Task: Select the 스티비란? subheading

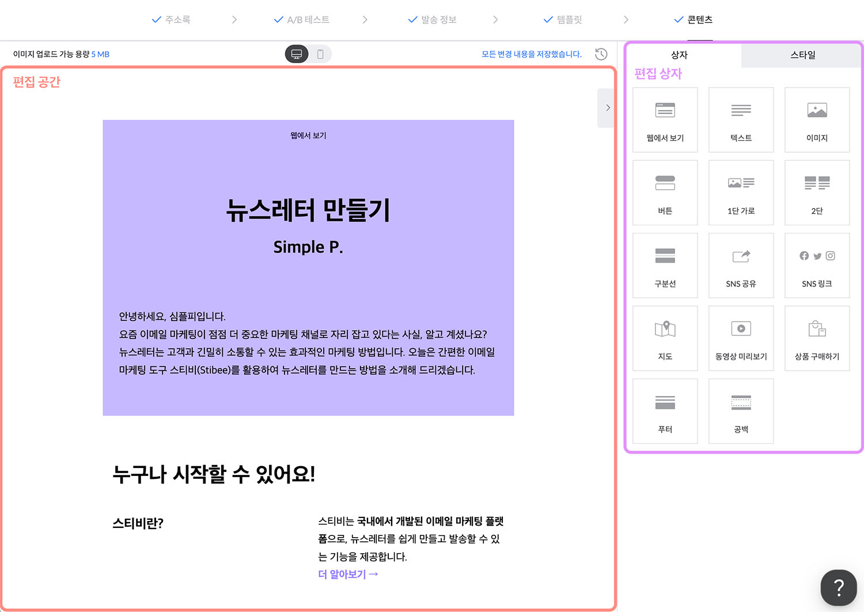Action: pos(138,523)
